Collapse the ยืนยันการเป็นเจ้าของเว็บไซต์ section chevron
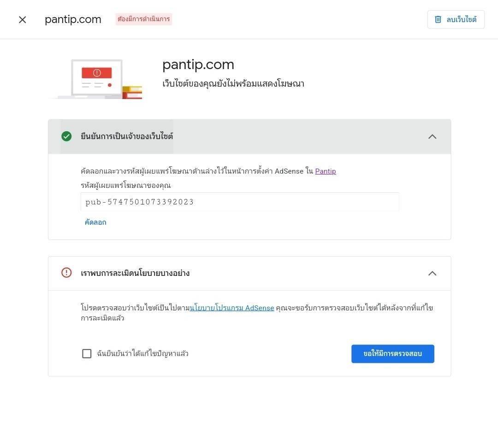 432,137
